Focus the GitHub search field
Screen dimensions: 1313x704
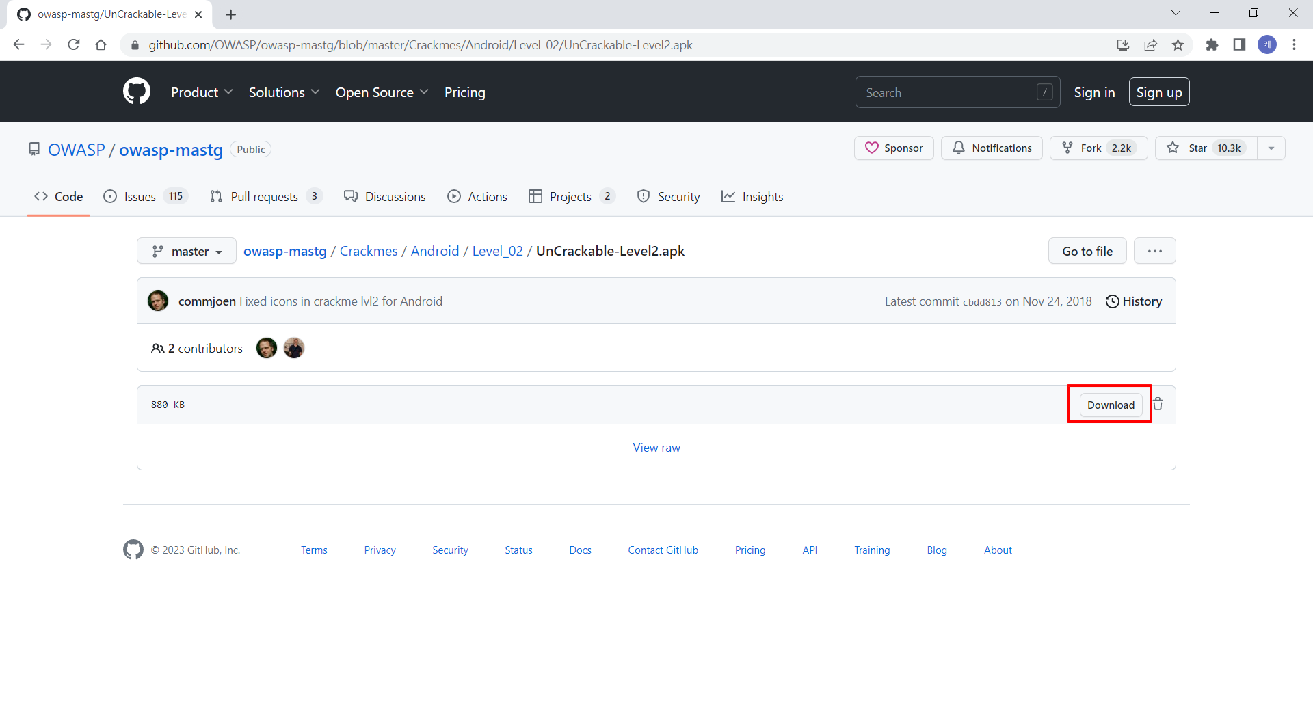[x=957, y=92]
